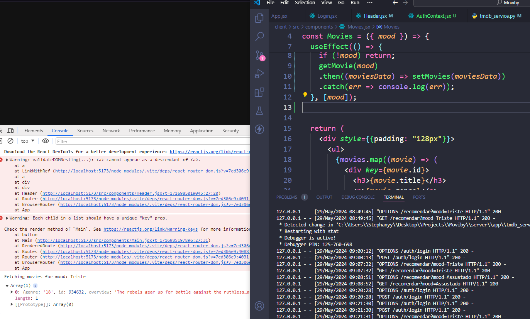Show the Ports panel tab

coord(419,197)
